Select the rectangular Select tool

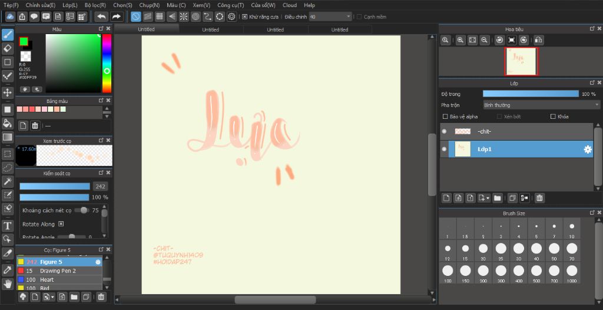[x=7, y=155]
